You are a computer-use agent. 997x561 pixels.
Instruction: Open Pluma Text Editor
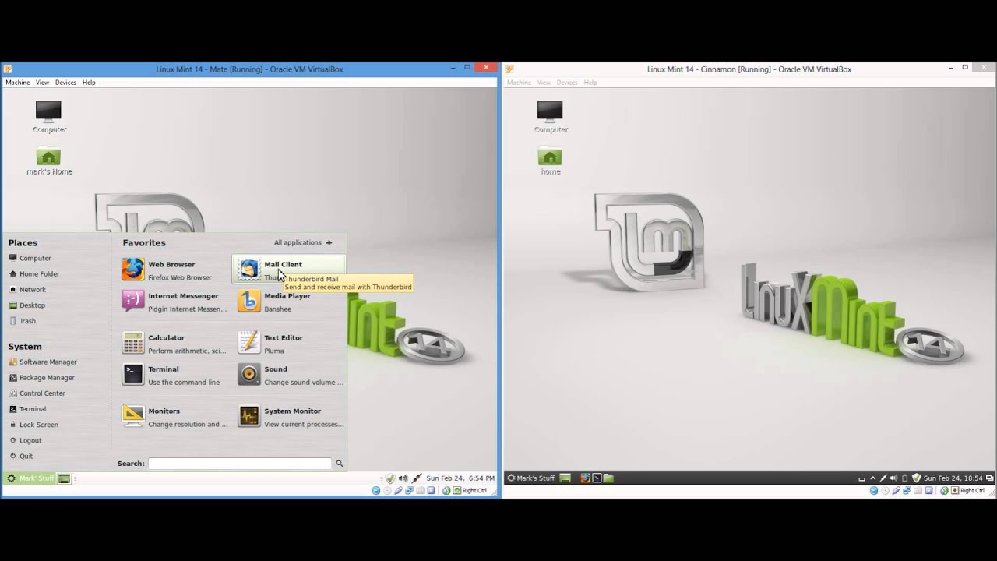click(x=283, y=344)
